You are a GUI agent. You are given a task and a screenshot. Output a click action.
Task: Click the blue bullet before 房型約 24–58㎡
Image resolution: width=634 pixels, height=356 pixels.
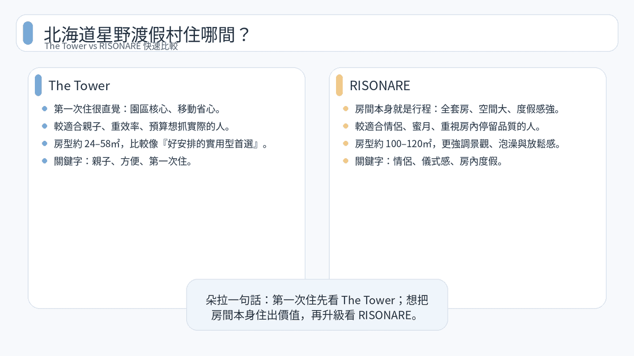point(44,143)
